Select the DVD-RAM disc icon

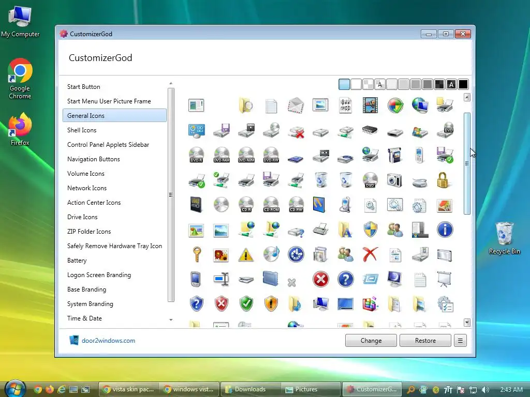pos(222,155)
